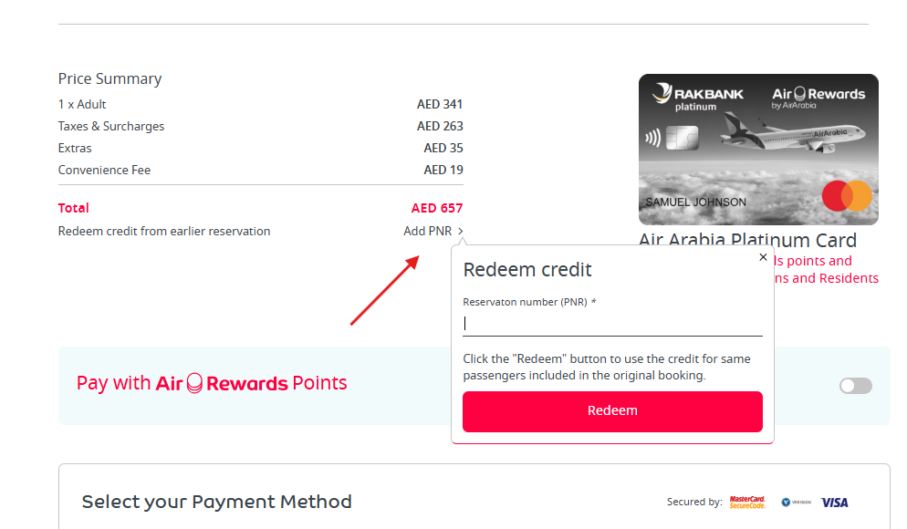The height and width of the screenshot is (529, 907).
Task: Open the Add PNR link
Action: click(427, 232)
